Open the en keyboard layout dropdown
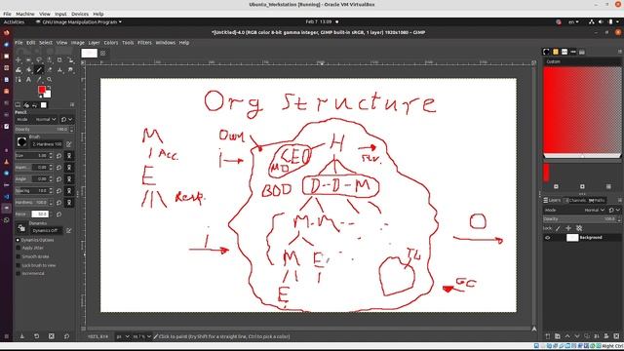624x351 pixels. [573, 21]
